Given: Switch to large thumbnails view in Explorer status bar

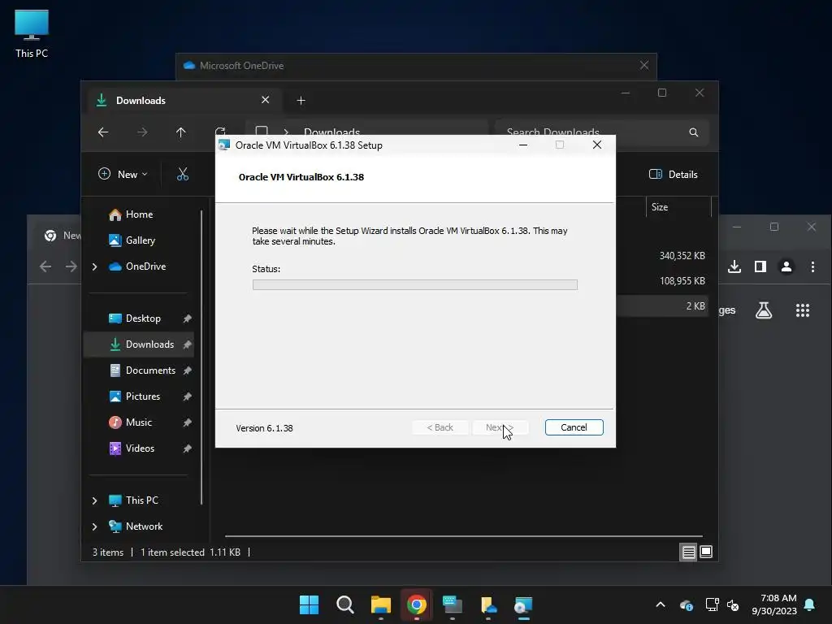Looking at the screenshot, I should pos(706,552).
